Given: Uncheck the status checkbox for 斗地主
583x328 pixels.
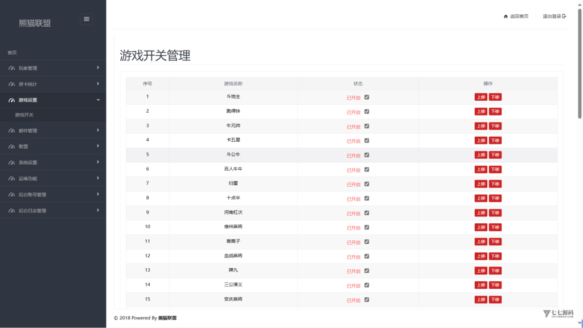Looking at the screenshot, I should click(367, 97).
